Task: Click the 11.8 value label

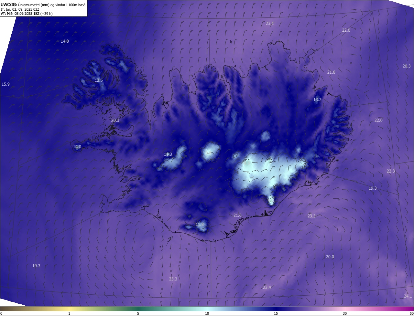Action: [200, 224]
